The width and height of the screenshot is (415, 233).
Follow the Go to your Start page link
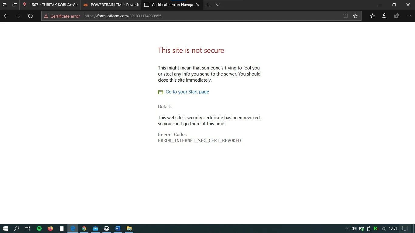click(187, 92)
